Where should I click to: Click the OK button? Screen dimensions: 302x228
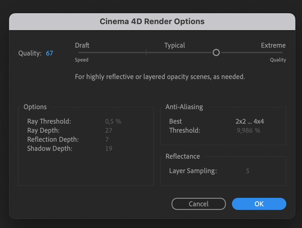[x=259, y=204]
